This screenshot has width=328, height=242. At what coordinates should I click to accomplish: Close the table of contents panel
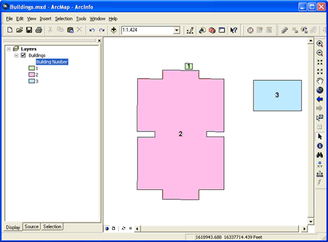[99, 41]
